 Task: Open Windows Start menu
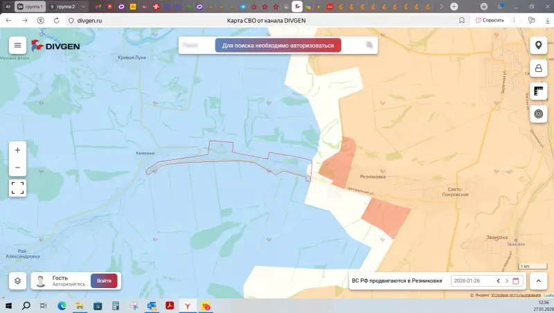(9, 305)
